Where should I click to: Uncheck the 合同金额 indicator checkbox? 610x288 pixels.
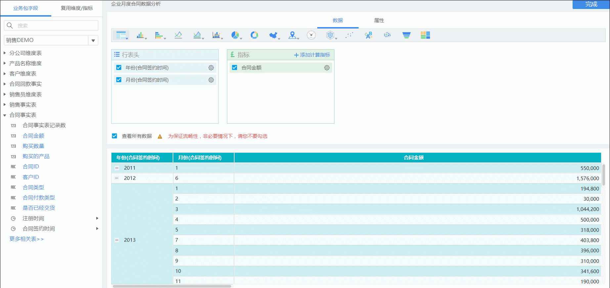(235, 67)
